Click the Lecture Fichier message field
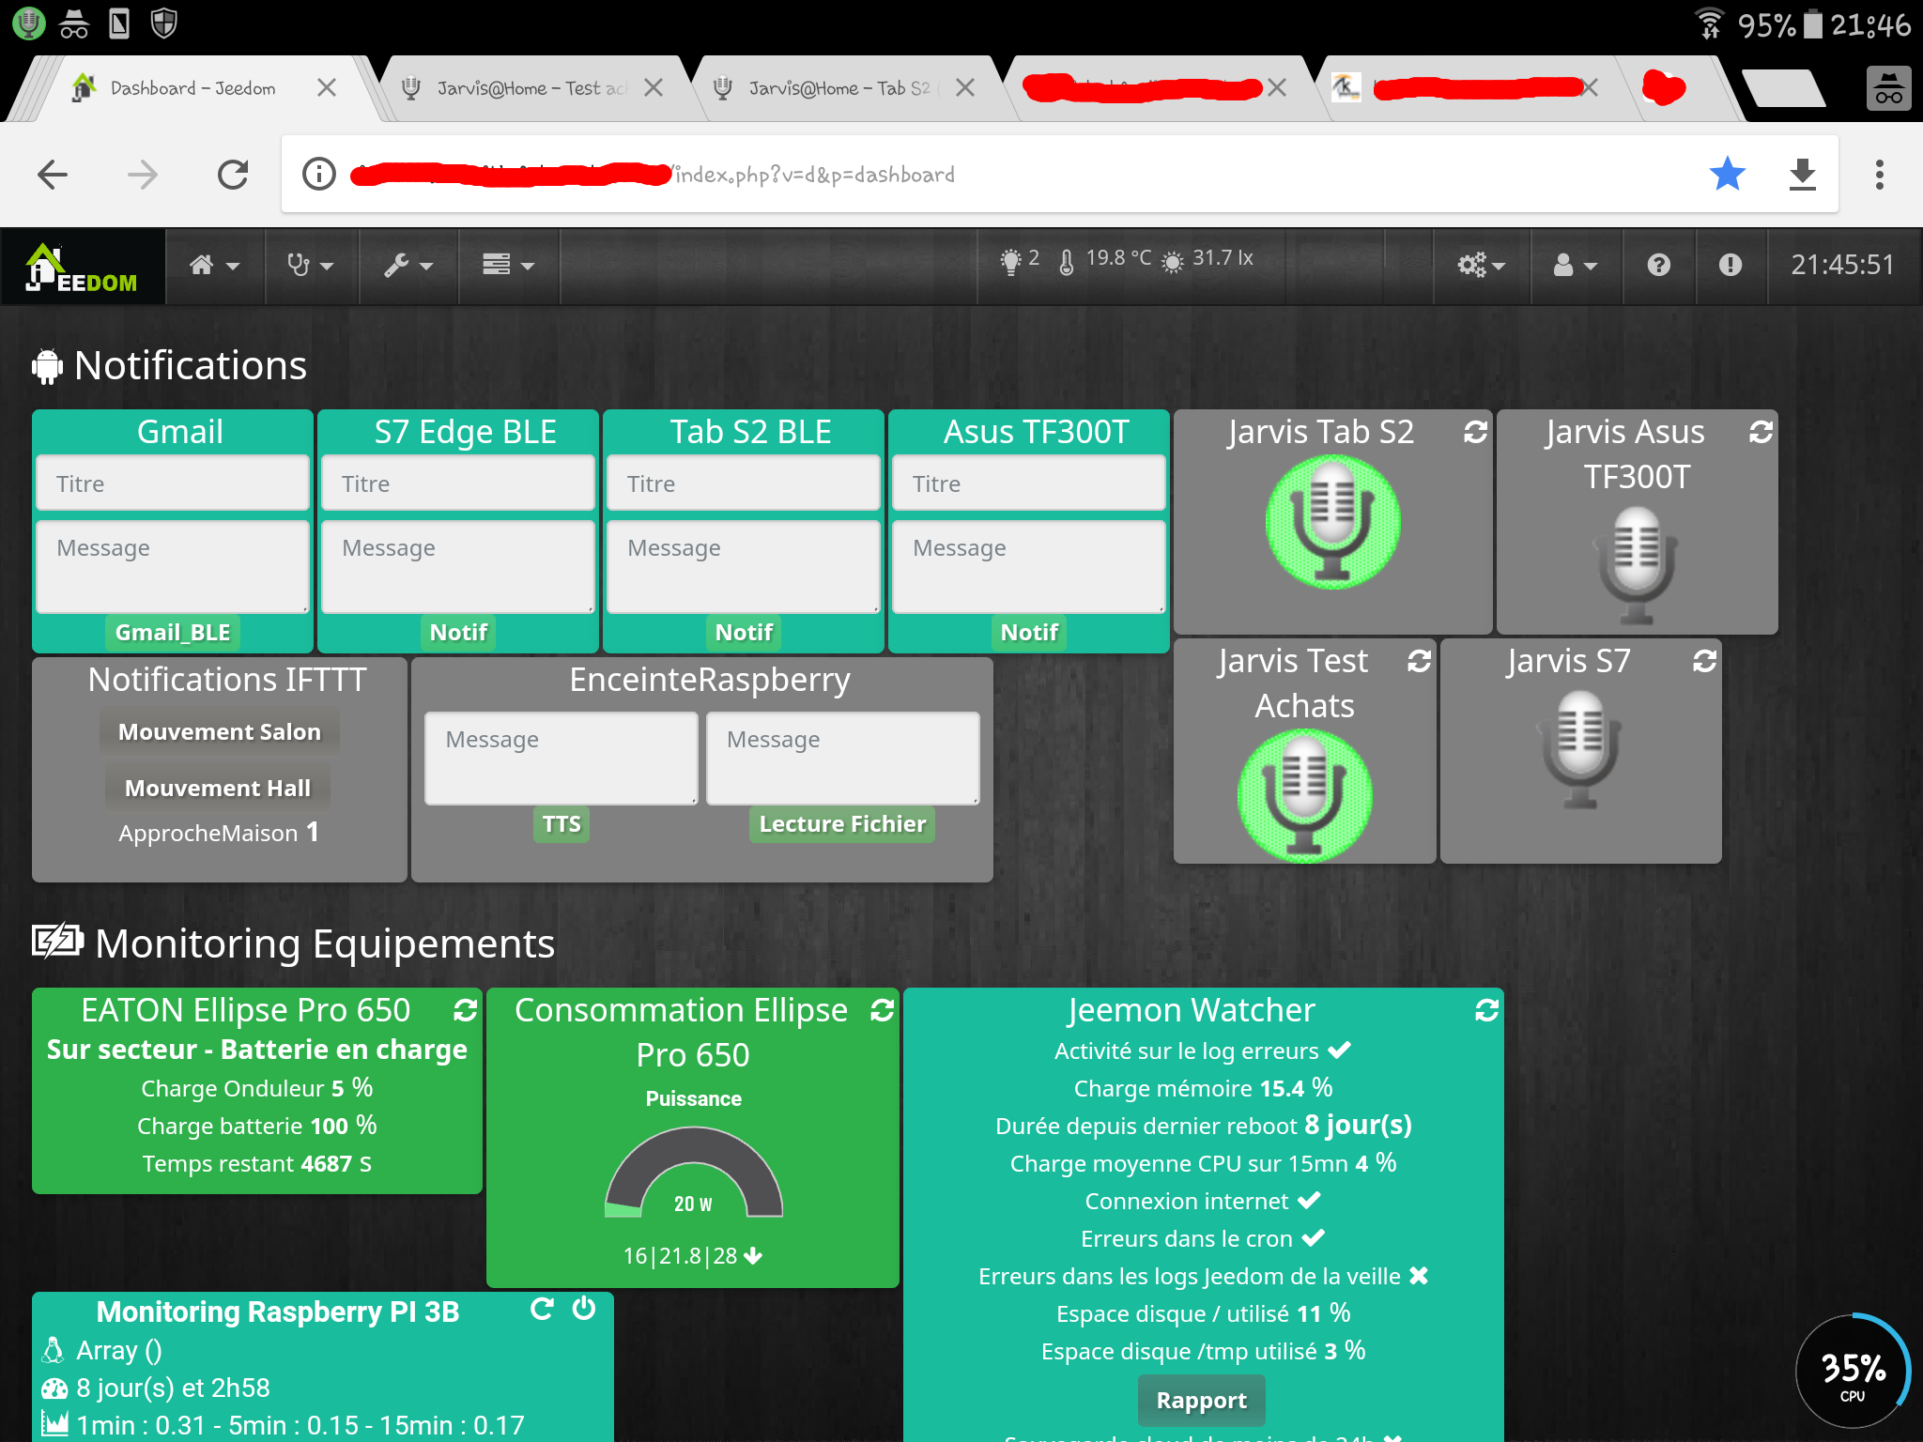The width and height of the screenshot is (1923, 1442). click(842, 758)
